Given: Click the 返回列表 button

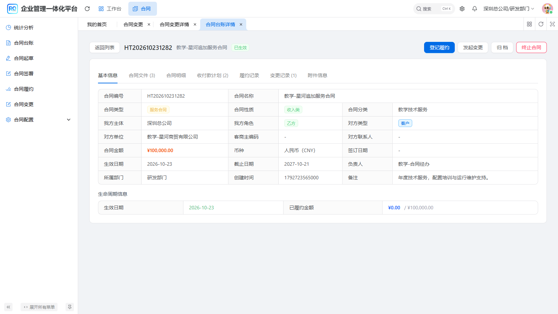Looking at the screenshot, I should [x=105, y=47].
